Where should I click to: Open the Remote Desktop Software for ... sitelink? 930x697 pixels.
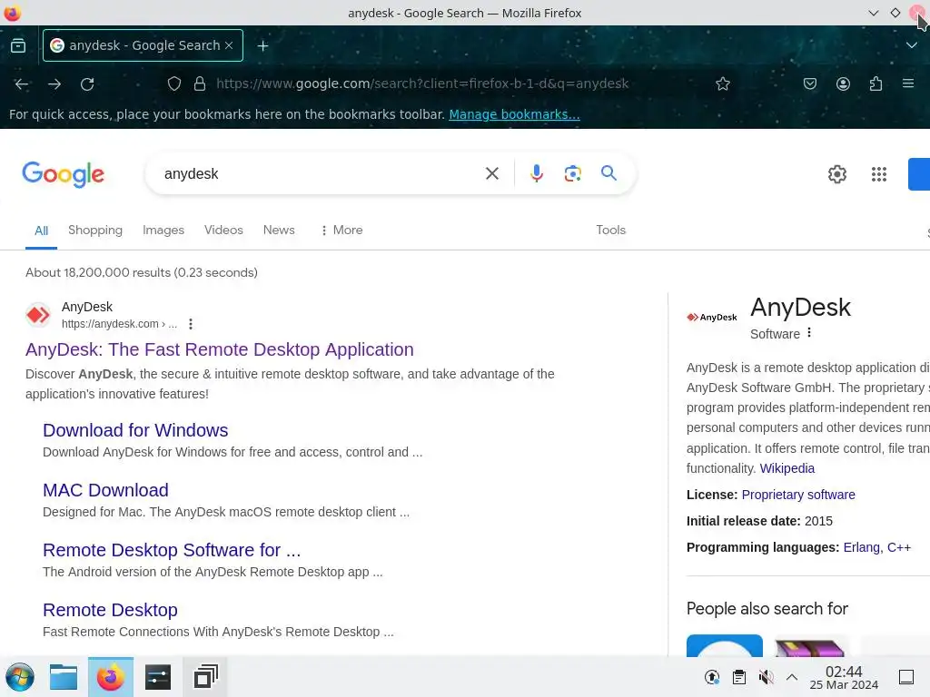172,550
